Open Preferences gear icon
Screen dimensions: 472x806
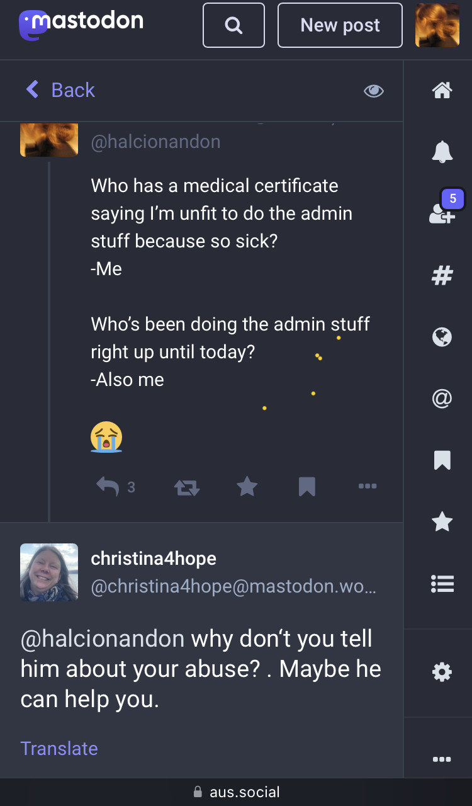[442, 673]
